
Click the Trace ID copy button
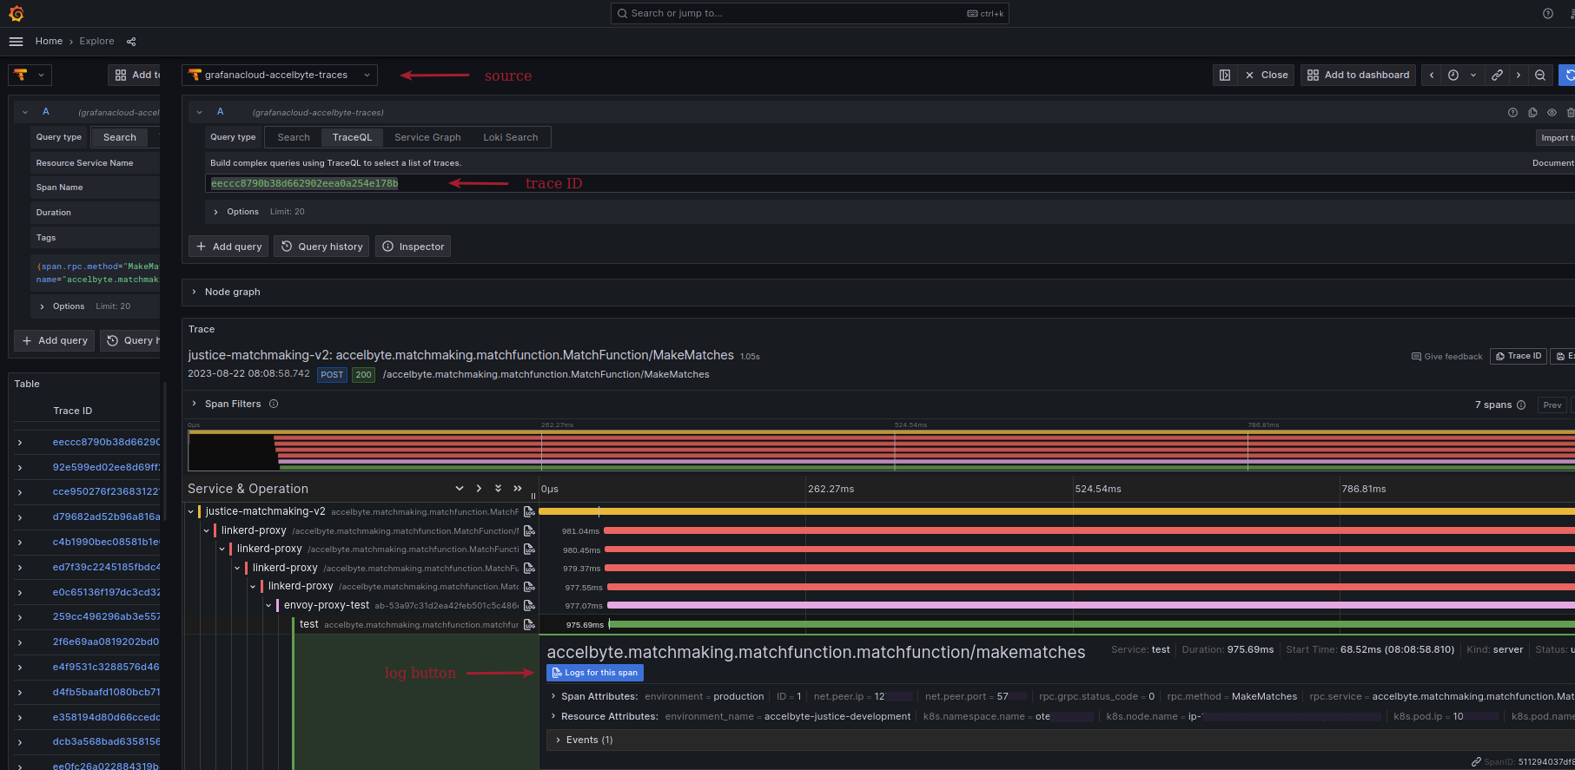point(1519,356)
